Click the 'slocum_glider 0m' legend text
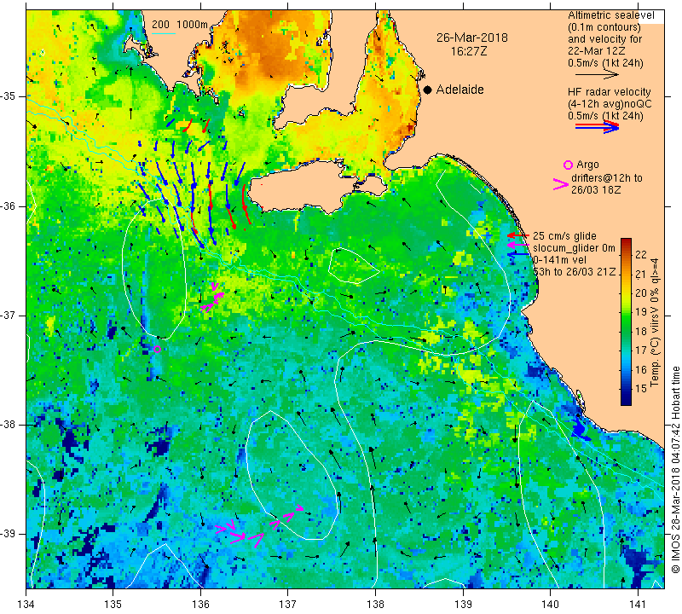Image resolution: width=682 pixels, height=614 pixels. (574, 248)
